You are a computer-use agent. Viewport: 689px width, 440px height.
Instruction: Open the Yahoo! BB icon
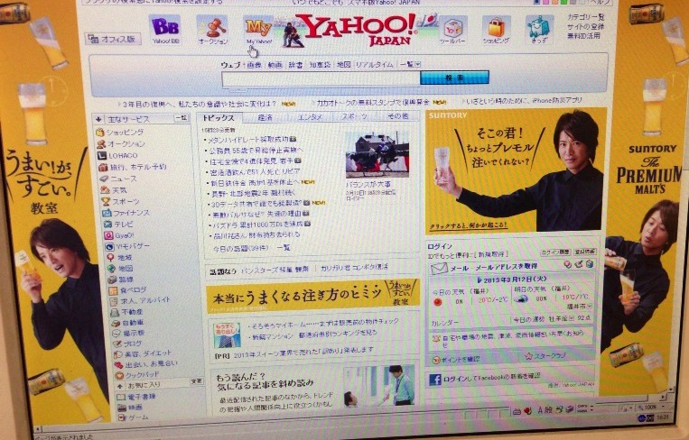[x=164, y=27]
